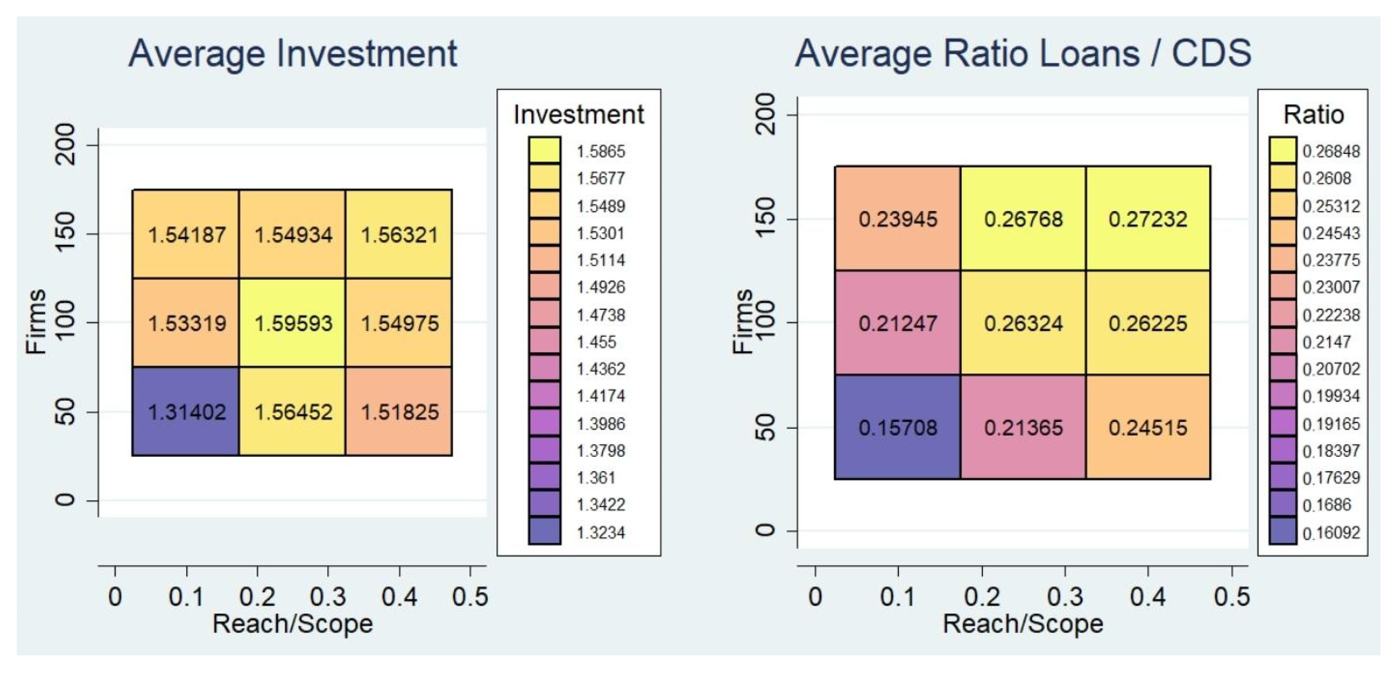Click the 1.5865 yellow Investment legend swatch
The image size is (1399, 673).
[544, 150]
